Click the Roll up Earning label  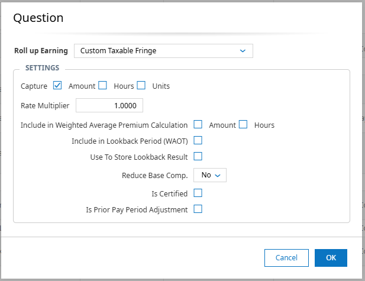(41, 51)
